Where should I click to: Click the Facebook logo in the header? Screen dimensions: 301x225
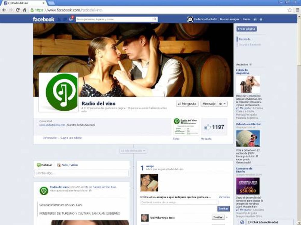tap(43, 19)
